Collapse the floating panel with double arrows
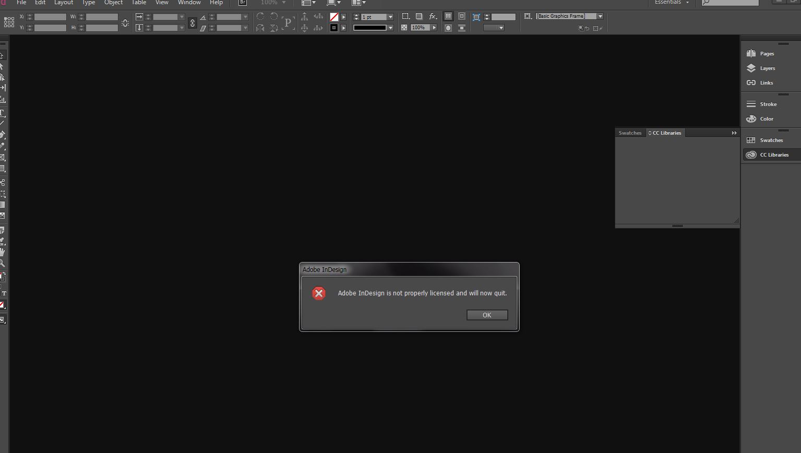This screenshot has height=453, width=801. pyautogui.click(x=734, y=133)
